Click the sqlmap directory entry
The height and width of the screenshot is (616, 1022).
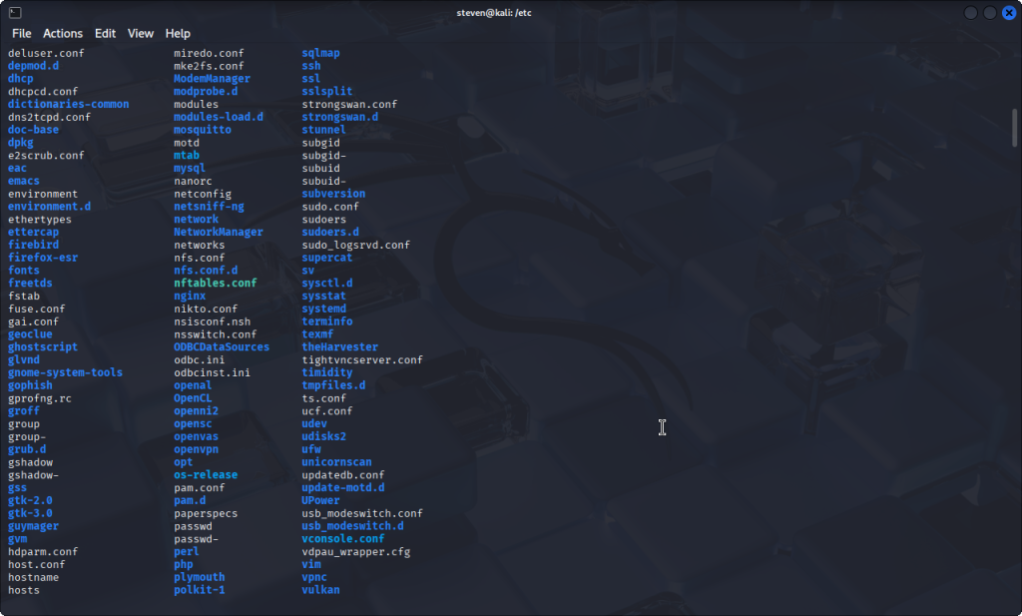click(321, 53)
